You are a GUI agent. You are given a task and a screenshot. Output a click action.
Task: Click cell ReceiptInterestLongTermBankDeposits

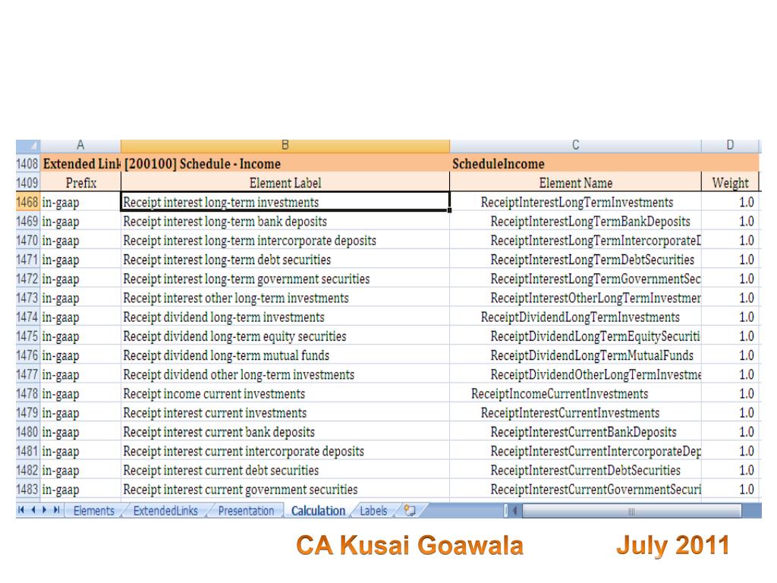(575, 221)
